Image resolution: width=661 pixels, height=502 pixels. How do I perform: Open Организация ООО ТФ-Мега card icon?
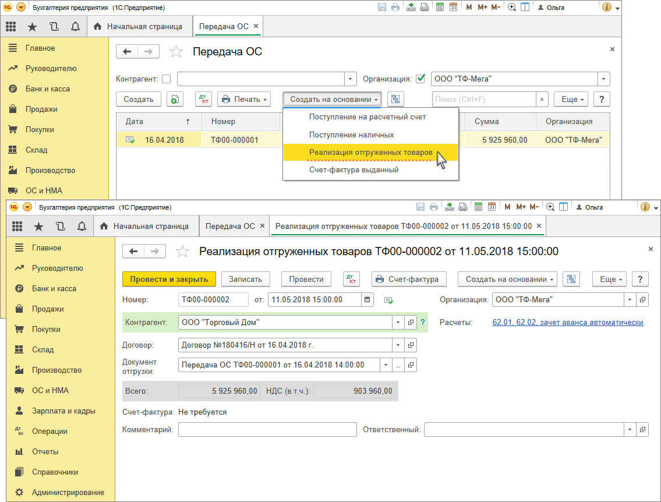642,300
